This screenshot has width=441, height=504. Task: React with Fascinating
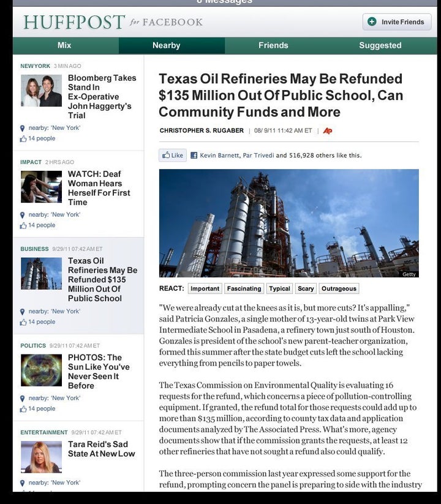(244, 288)
